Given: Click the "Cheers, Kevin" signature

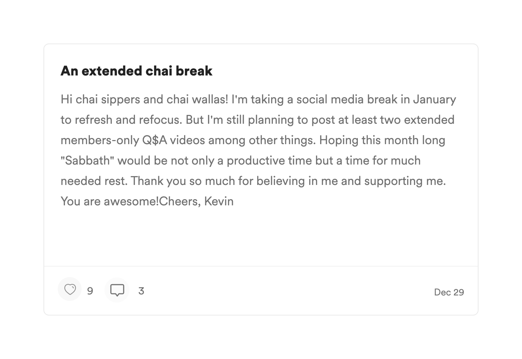Looking at the screenshot, I should point(196,201).
